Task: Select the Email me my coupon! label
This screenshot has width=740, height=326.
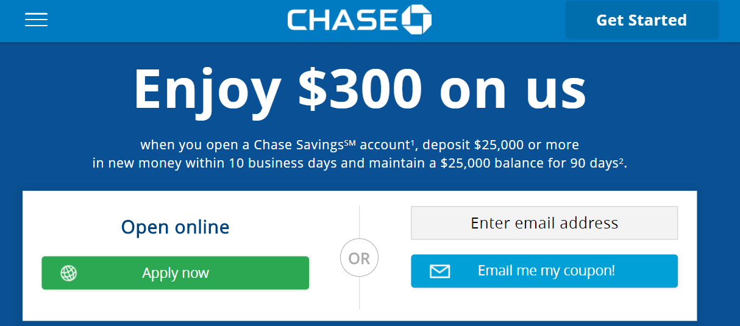Action: click(x=546, y=271)
